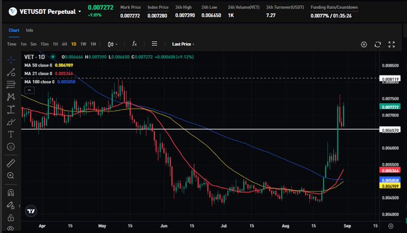Toggle the magnet snap mode
This screenshot has width=407, height=233.
[x=11, y=193]
